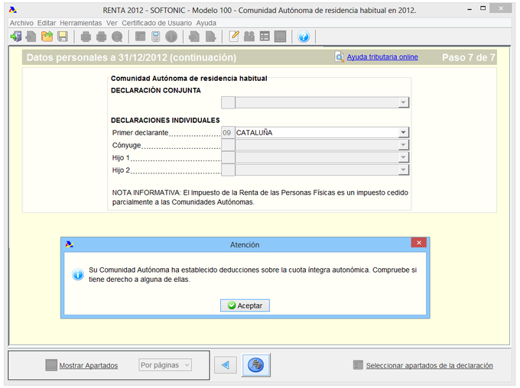Click the Mostrar Apartados link
This screenshot has width=520, height=388.
click(x=89, y=366)
